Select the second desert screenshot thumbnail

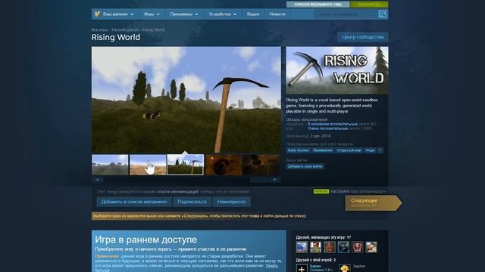[148, 165]
